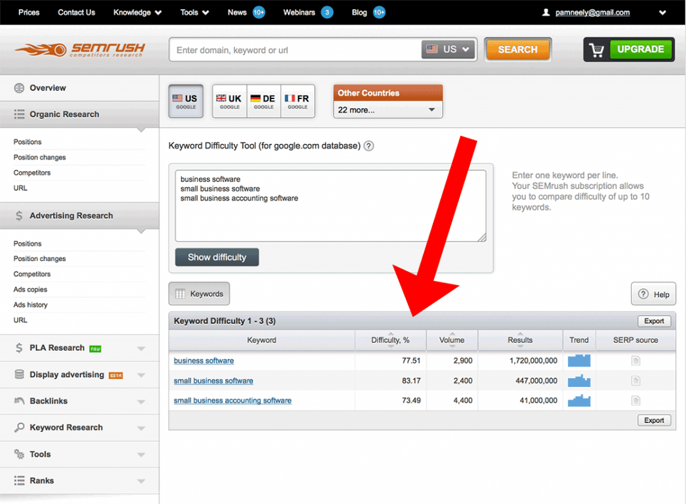Click the user account icon in the top bar
This screenshot has height=504, width=686.
coord(545,13)
